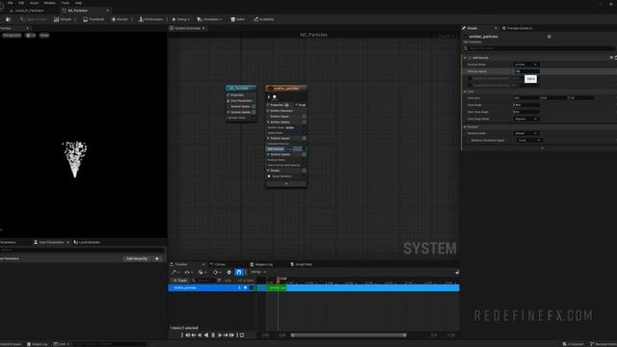617x347 pixels.
Task: Open the Help menu
Action: (x=78, y=3)
